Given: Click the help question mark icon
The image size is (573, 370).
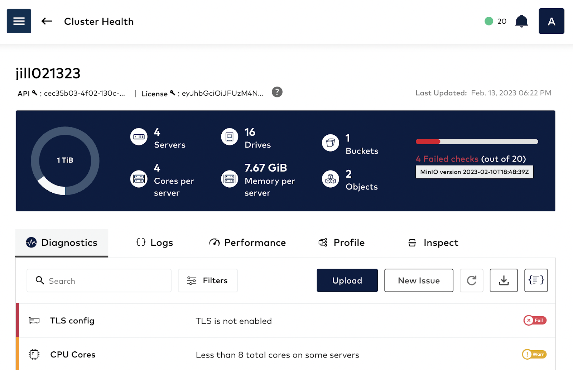Looking at the screenshot, I should (277, 92).
